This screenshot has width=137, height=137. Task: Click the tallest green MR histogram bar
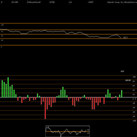(x=8, y=87)
